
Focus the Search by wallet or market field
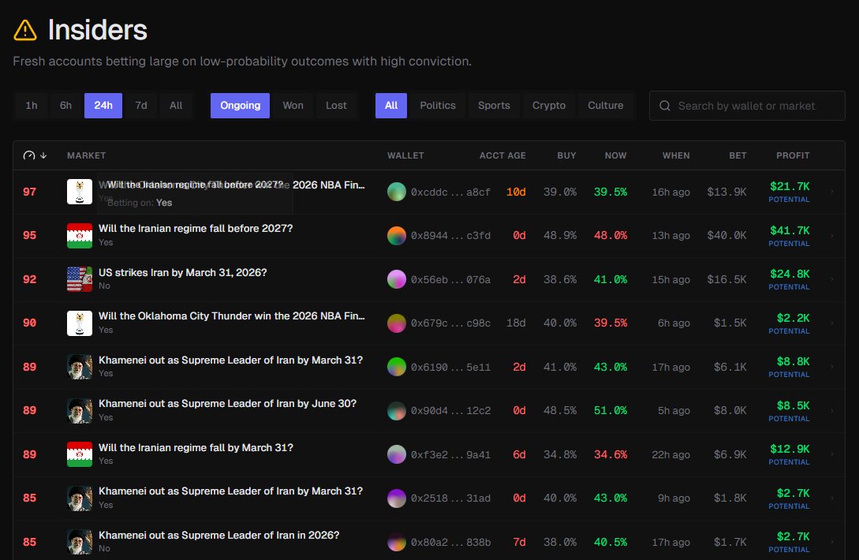[747, 106]
